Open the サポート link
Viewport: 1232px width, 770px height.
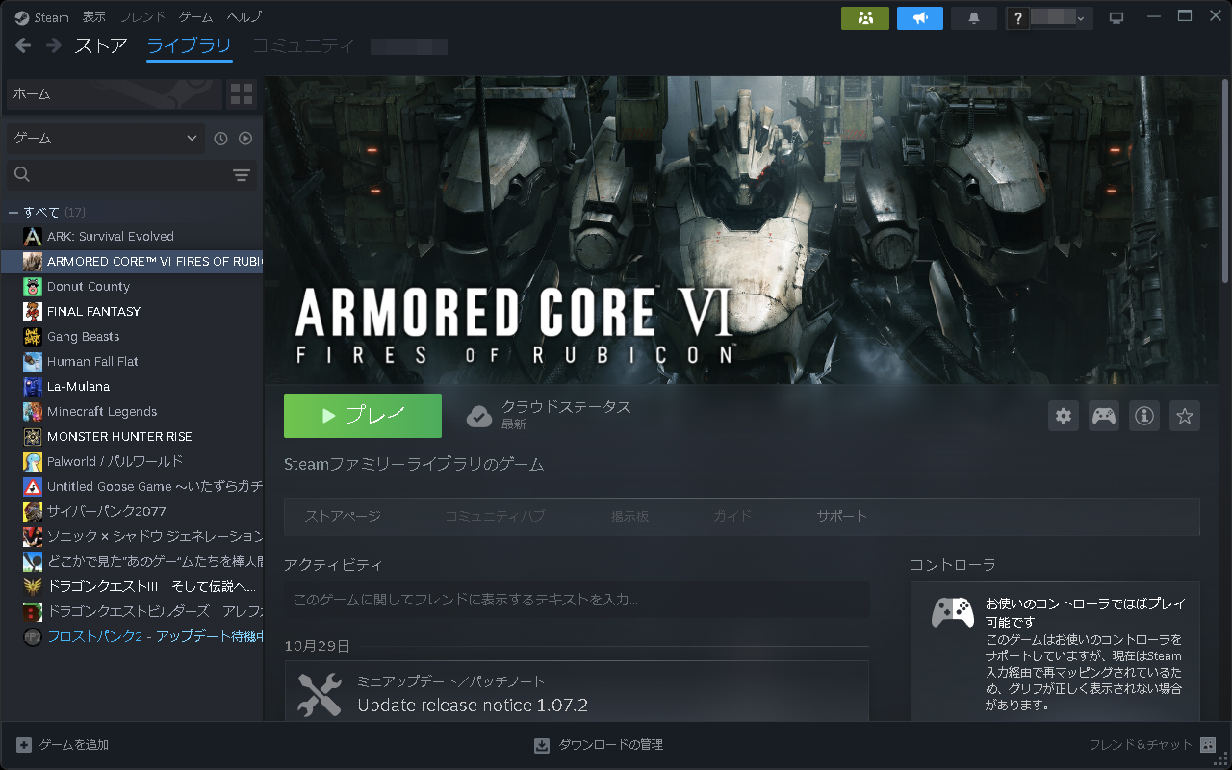point(842,517)
